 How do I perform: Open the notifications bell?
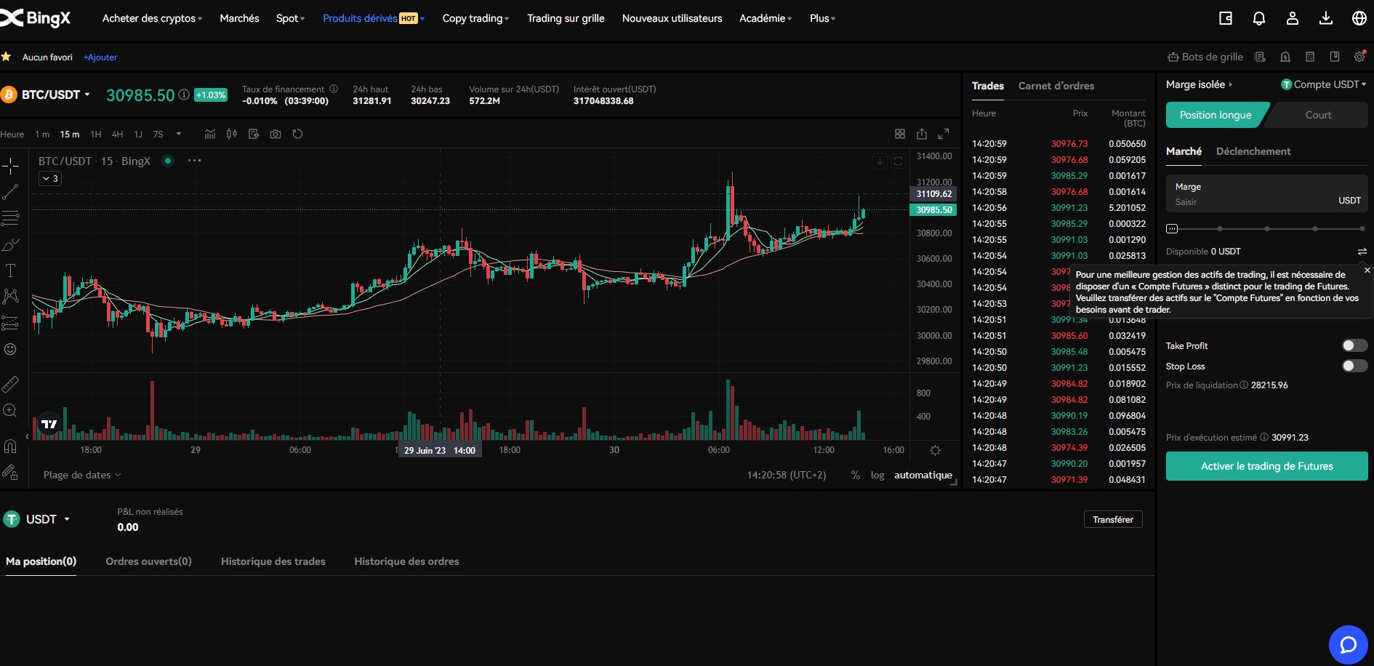coord(1259,18)
